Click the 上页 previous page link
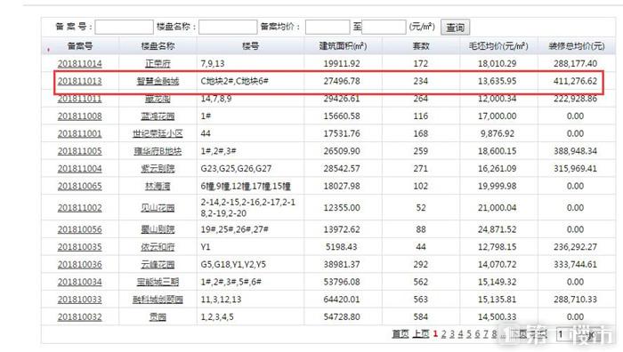This screenshot has width=623, height=352. (x=420, y=334)
